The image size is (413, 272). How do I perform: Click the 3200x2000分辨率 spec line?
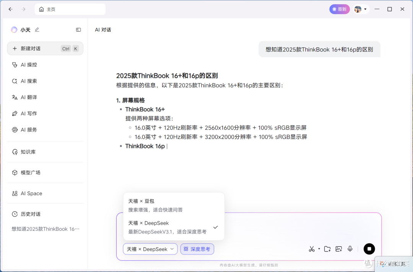(221, 137)
